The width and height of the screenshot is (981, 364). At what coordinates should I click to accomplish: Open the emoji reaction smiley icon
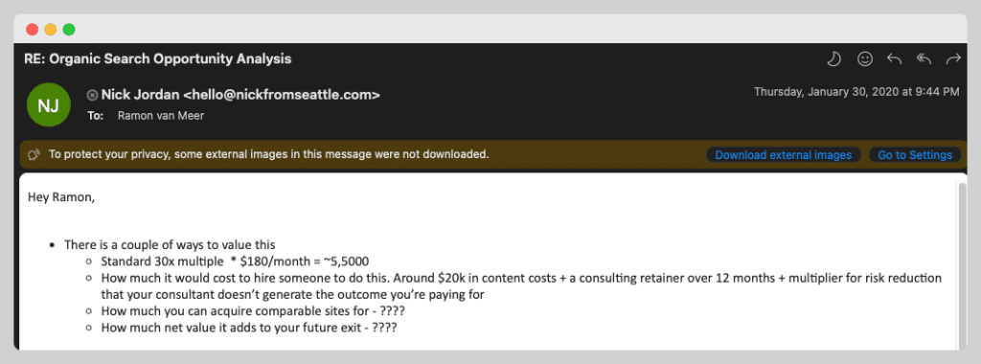pos(865,58)
